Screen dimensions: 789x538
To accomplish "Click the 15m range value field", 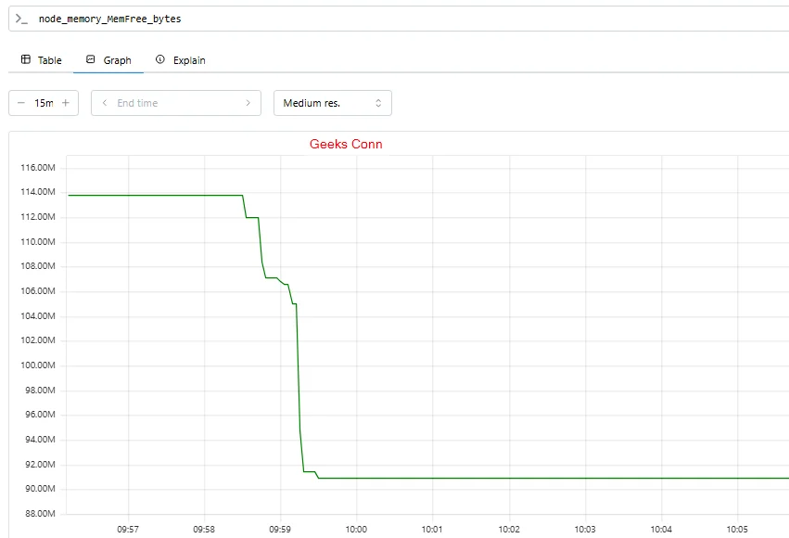I will (x=43, y=103).
